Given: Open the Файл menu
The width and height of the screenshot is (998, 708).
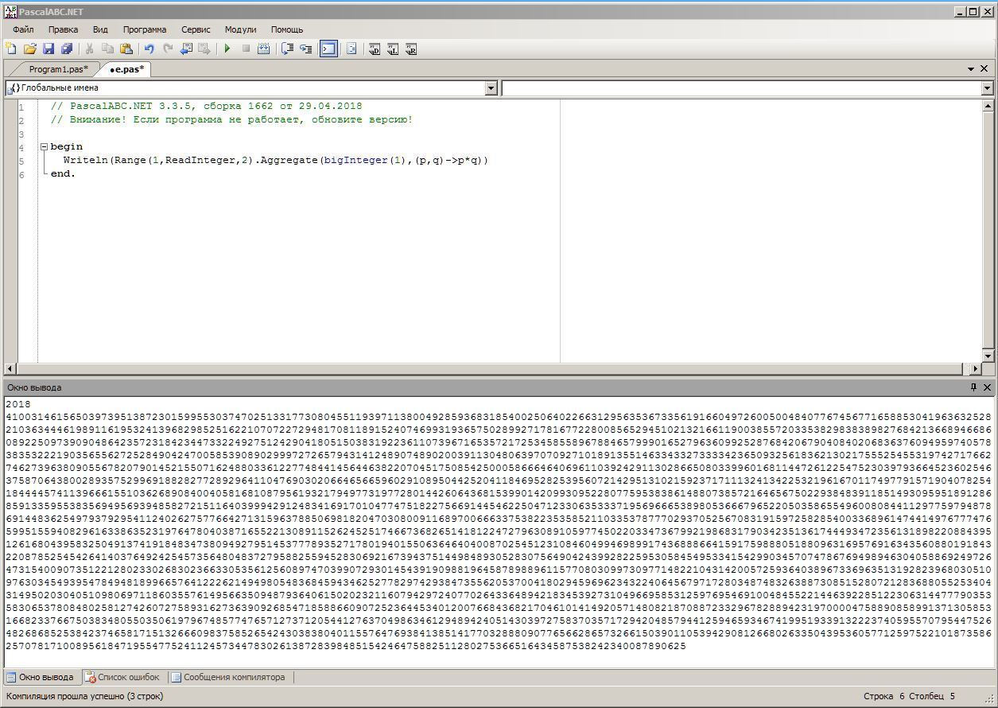Looking at the screenshot, I should tap(23, 29).
